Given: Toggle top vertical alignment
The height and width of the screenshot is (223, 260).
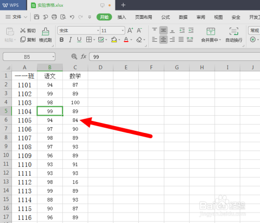Looking at the screenshot, I should (154, 30).
